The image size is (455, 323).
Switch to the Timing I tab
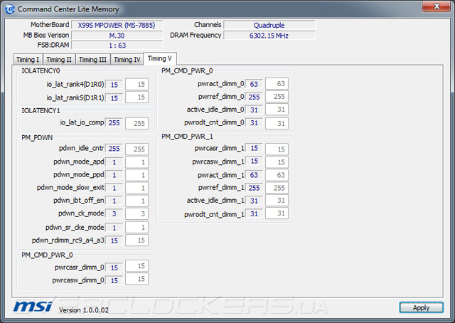[28, 60]
